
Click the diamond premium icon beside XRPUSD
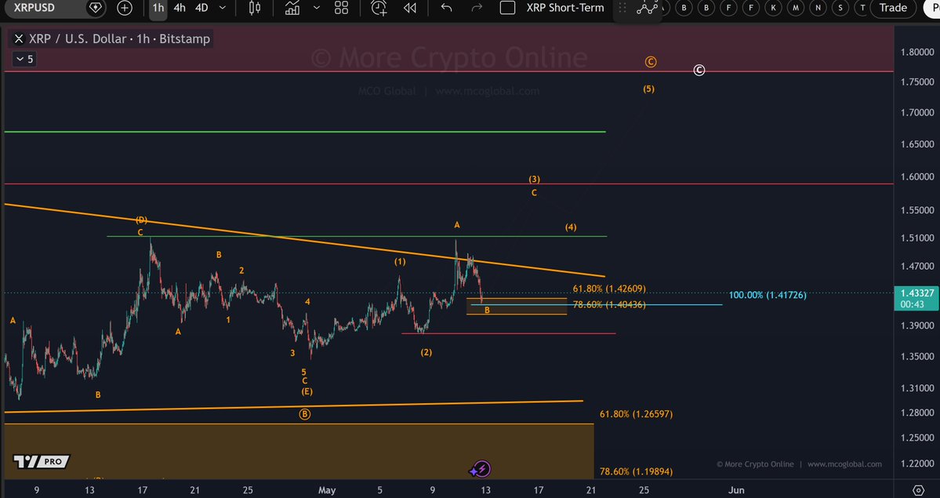click(x=95, y=8)
